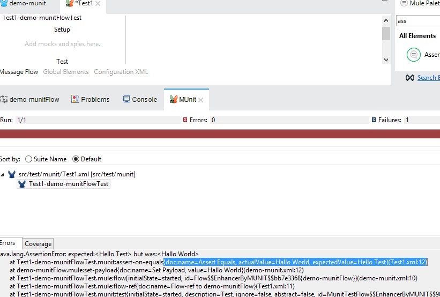Viewport: 440px width, 297px height.
Task: Click 'Add mocks and spies here.' placeholder
Action: (x=62, y=44)
